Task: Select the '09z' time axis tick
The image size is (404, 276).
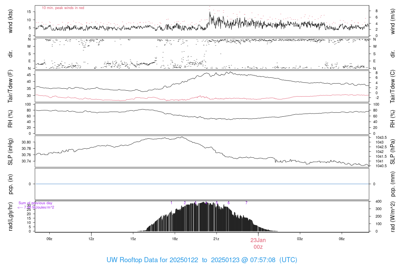Action: click(x=49, y=239)
